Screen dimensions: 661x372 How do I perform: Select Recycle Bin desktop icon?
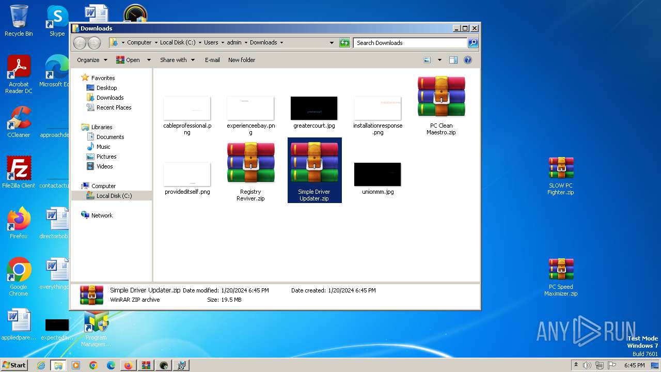(19, 21)
